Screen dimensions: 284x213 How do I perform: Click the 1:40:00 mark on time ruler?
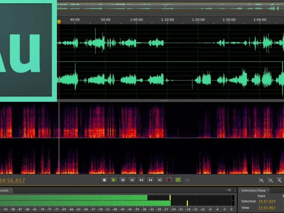click(x=260, y=20)
